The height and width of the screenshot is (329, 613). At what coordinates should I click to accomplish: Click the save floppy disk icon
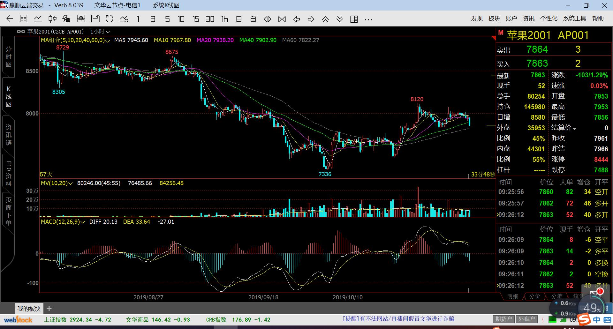(95, 19)
